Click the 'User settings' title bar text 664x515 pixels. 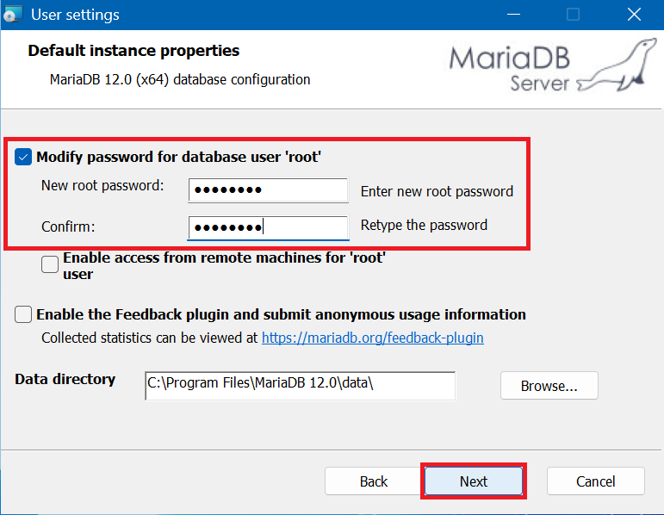[x=75, y=15]
